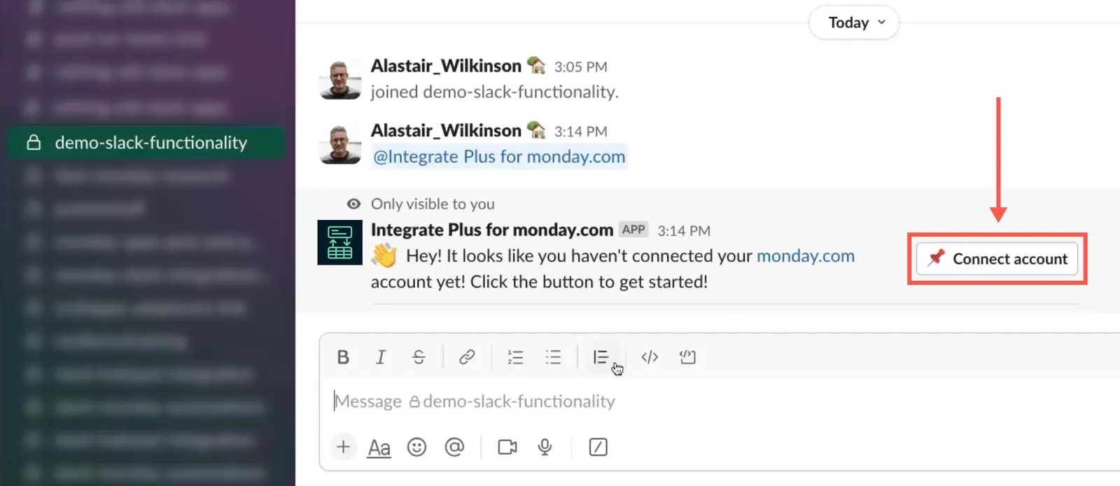
Task: Open the attachments plus menu
Action: (x=343, y=447)
